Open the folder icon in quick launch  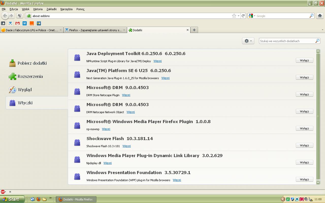(44, 199)
